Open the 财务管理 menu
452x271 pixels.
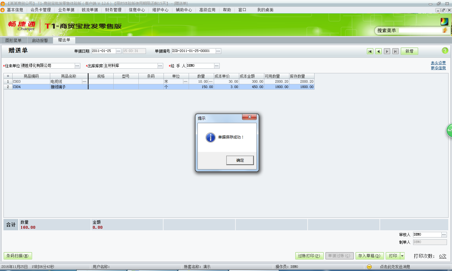(x=113, y=10)
